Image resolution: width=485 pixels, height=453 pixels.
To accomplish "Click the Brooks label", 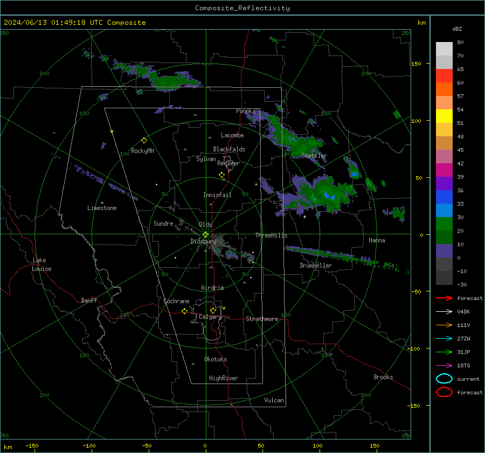I will tap(383, 377).
